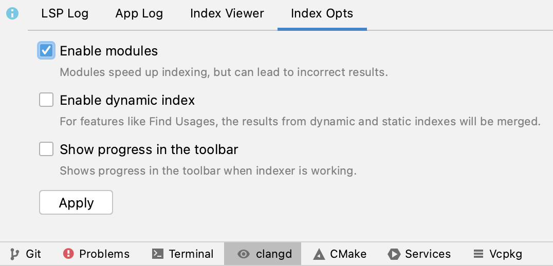
Task: Click the CMake triangle icon
Action: 319,254
